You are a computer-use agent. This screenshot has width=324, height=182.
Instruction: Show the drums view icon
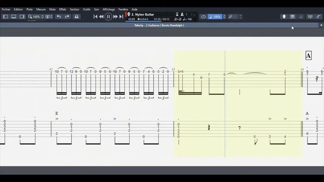(301, 17)
